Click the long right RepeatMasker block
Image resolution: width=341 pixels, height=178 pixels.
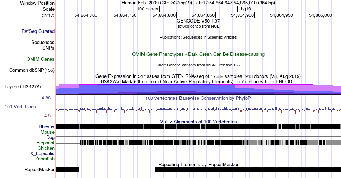[x=248, y=169]
